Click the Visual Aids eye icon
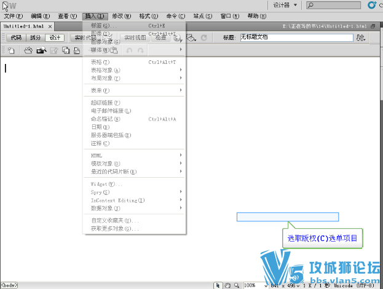Image resolution: width=383 pixels, height=289 pixels. point(191,38)
